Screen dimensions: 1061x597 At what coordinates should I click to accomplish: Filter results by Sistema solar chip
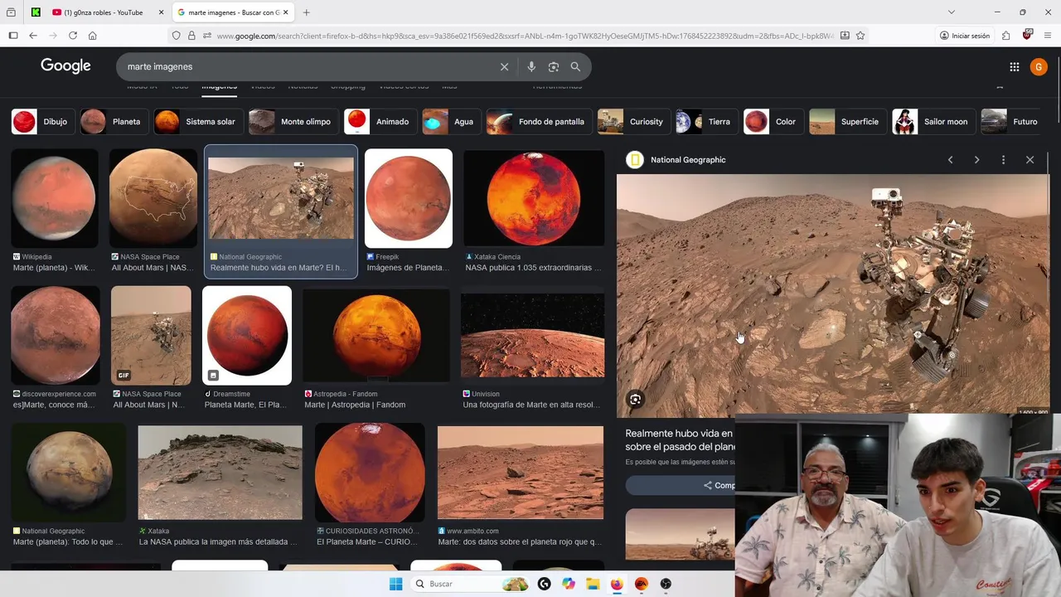(x=199, y=122)
